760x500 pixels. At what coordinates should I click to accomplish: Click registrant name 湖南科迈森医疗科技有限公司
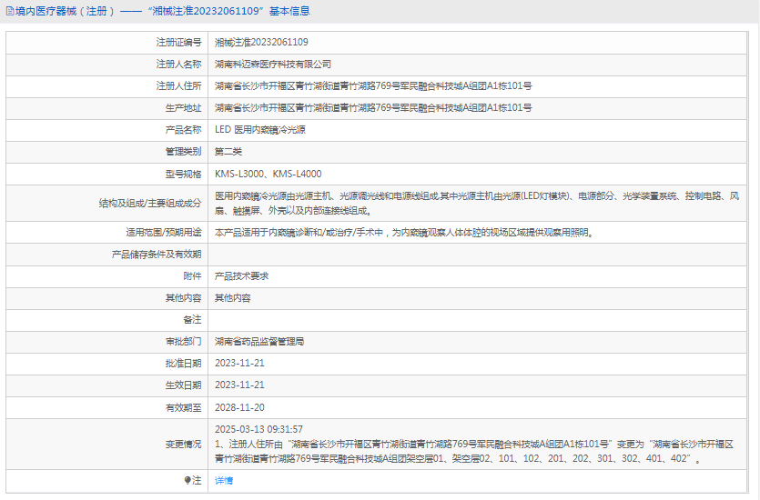273,65
